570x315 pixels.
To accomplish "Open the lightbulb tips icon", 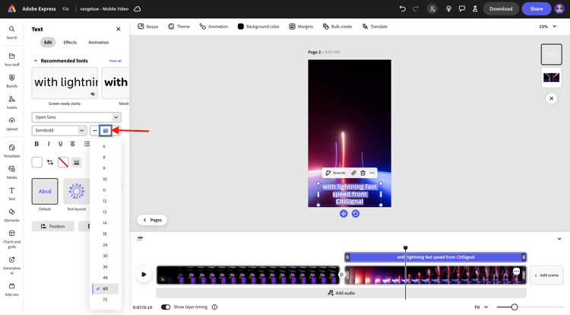I will pyautogui.click(x=448, y=8).
